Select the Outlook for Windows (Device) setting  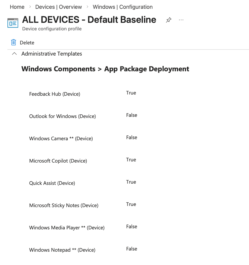click(x=63, y=116)
